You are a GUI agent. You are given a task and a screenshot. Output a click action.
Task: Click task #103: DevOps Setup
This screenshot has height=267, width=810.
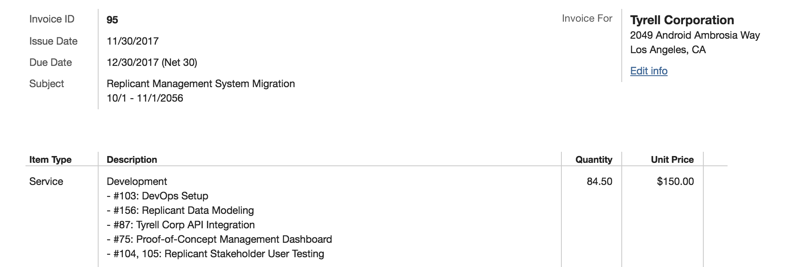click(157, 196)
